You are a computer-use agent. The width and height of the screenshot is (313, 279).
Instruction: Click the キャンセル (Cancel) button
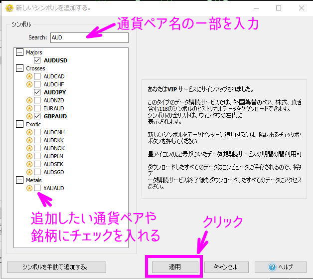[226, 267]
